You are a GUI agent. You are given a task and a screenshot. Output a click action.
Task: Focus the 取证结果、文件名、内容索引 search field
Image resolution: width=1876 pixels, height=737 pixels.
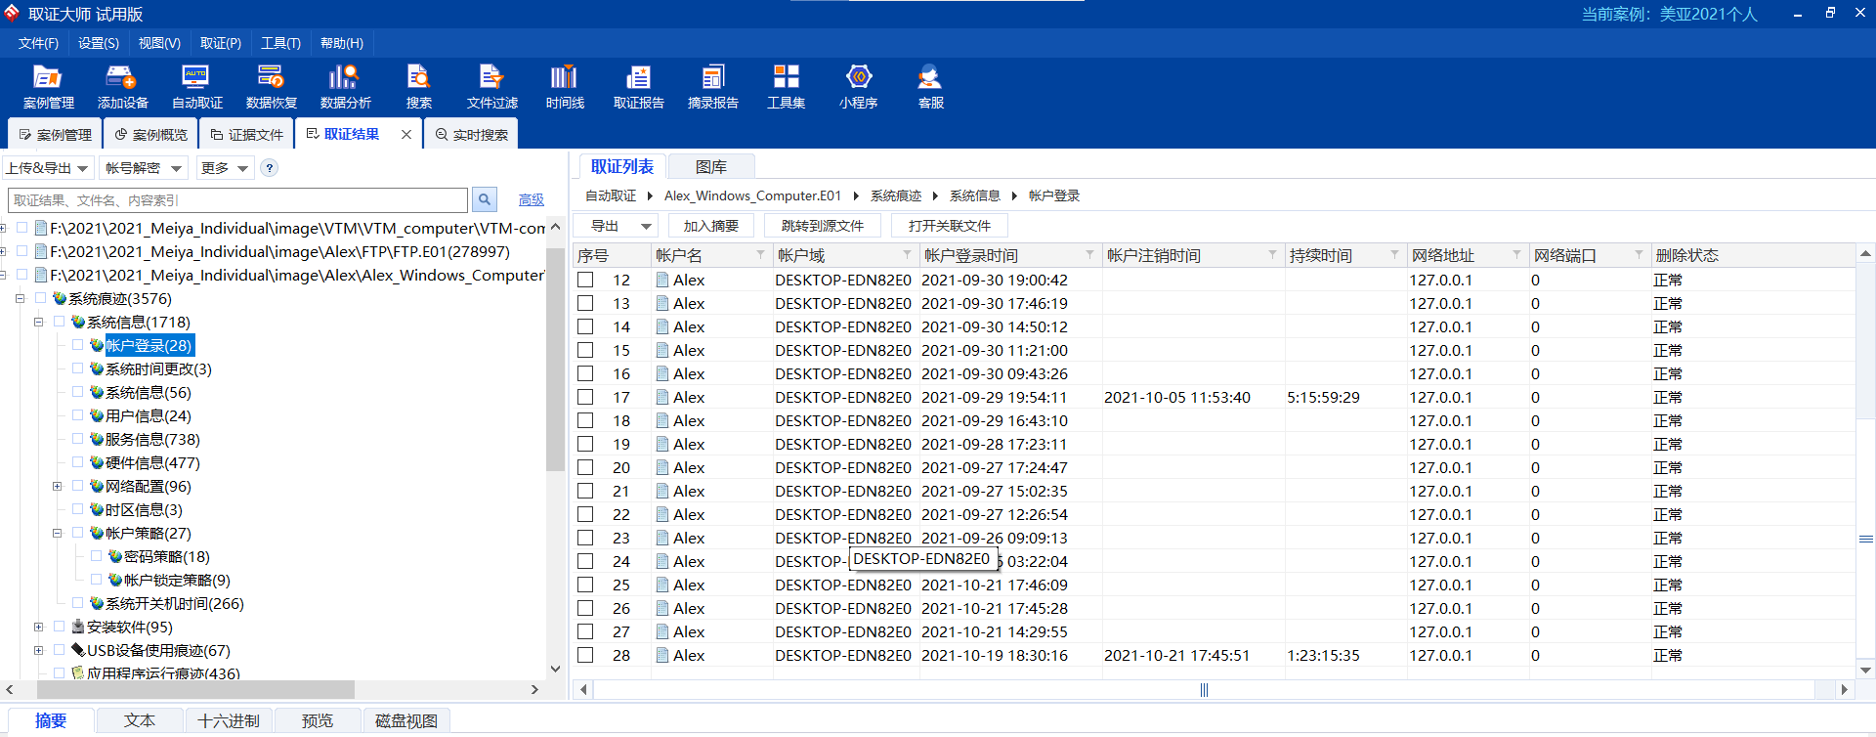[x=237, y=200]
